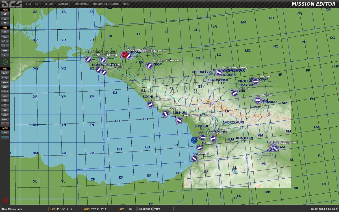Select the Novorossiysk airfield marker
The image size is (339, 212).
(99, 69)
